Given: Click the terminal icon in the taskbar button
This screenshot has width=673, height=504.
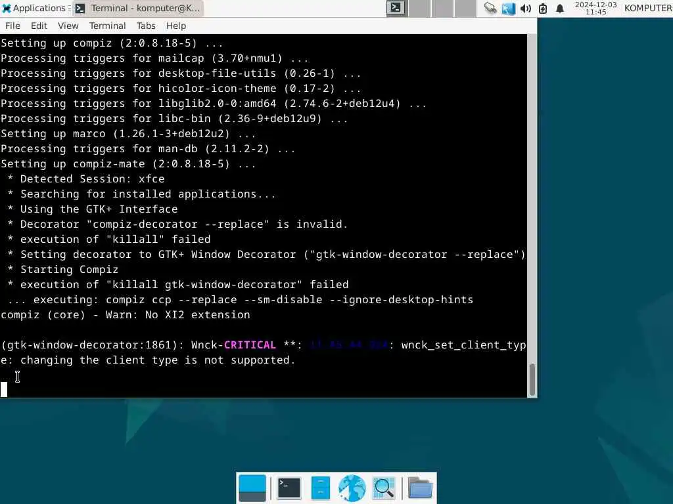Looking at the screenshot, I should (80, 8).
